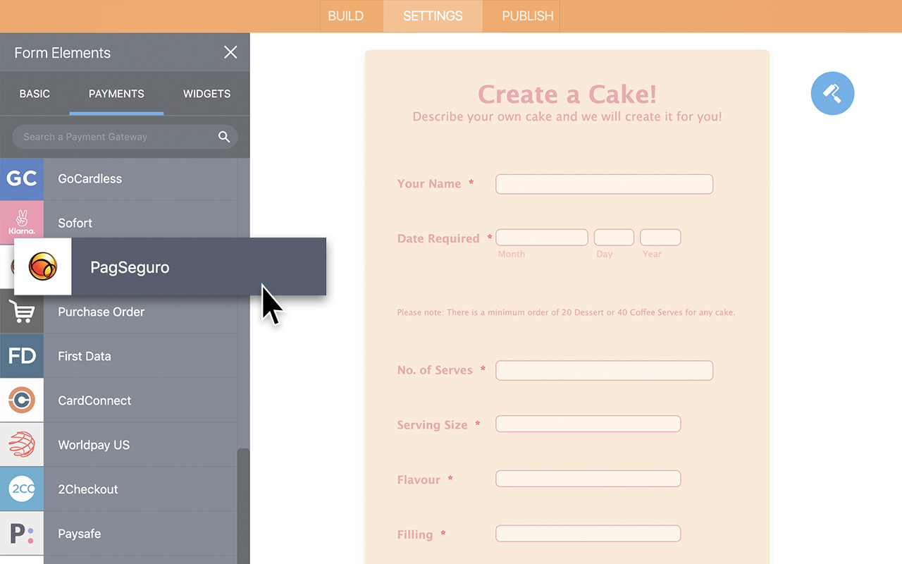Select the First Data icon
This screenshot has width=902, height=564.
coord(21,356)
